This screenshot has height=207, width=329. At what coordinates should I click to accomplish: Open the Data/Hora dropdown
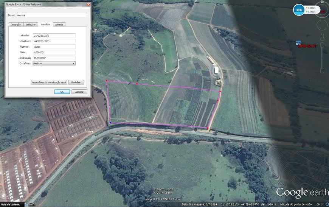click(x=54, y=64)
